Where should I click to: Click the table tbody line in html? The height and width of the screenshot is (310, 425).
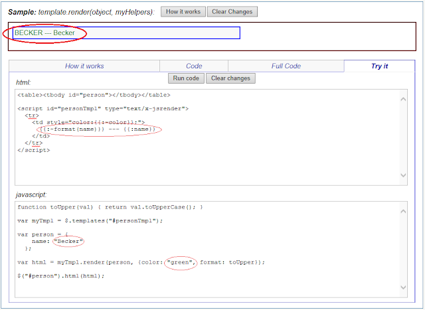click(94, 95)
